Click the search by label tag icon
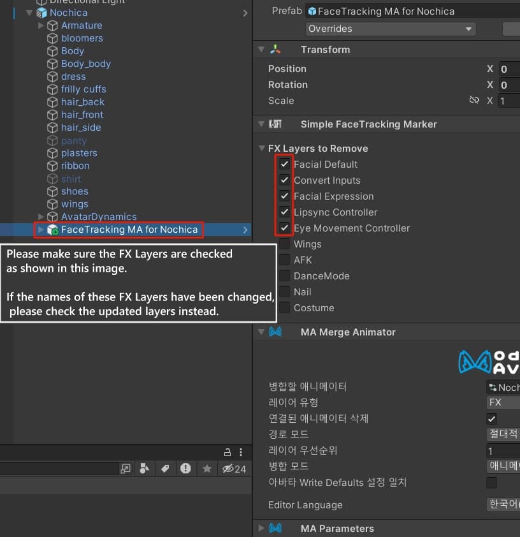This screenshot has width=520, height=537. 165,469
